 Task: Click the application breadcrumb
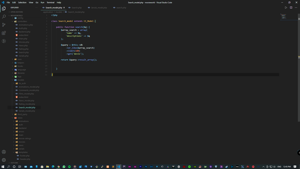(x=48, y=12)
